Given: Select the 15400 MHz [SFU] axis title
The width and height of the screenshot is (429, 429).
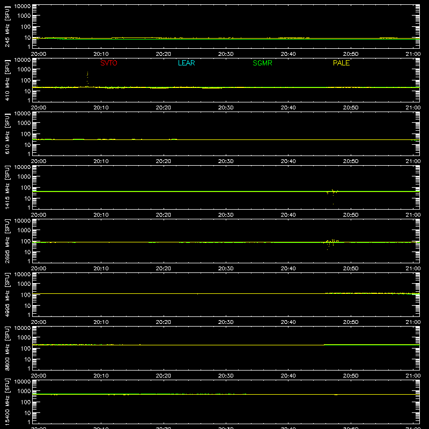Looking at the screenshot, I should 7,402.
